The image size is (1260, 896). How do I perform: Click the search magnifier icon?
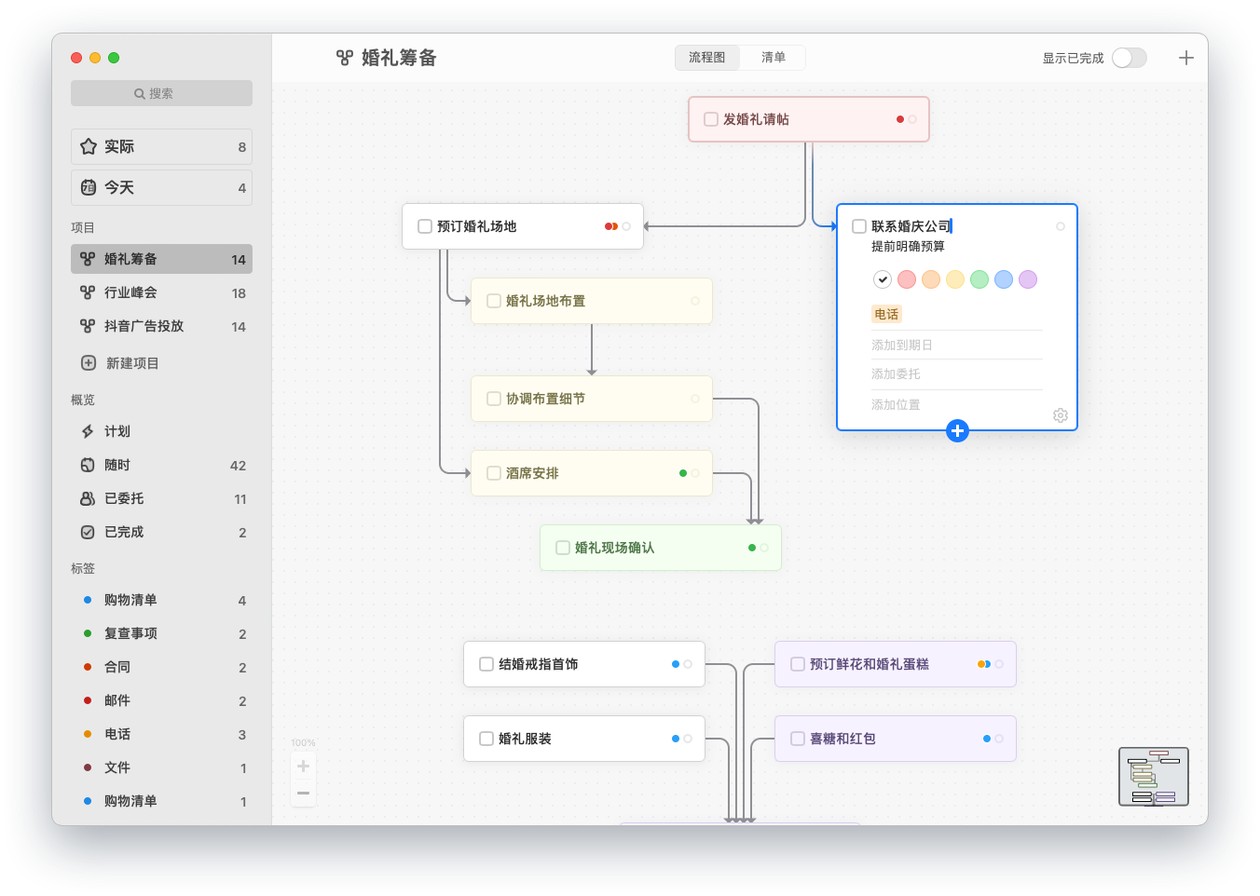click(x=140, y=93)
